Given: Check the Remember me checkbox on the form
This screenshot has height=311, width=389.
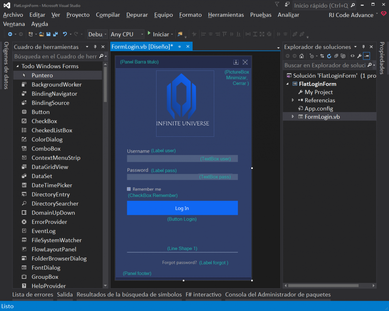Looking at the screenshot, I should (128, 189).
